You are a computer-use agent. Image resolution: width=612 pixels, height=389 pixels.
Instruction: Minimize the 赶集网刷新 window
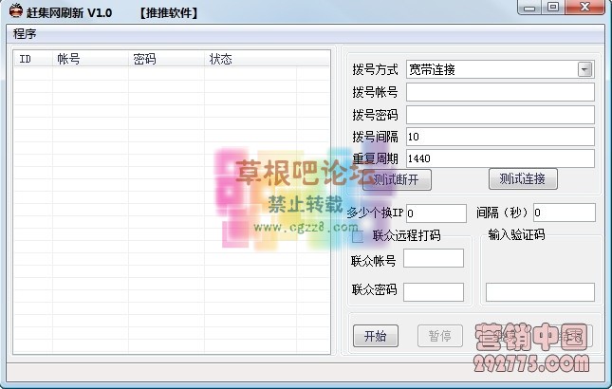point(529,8)
